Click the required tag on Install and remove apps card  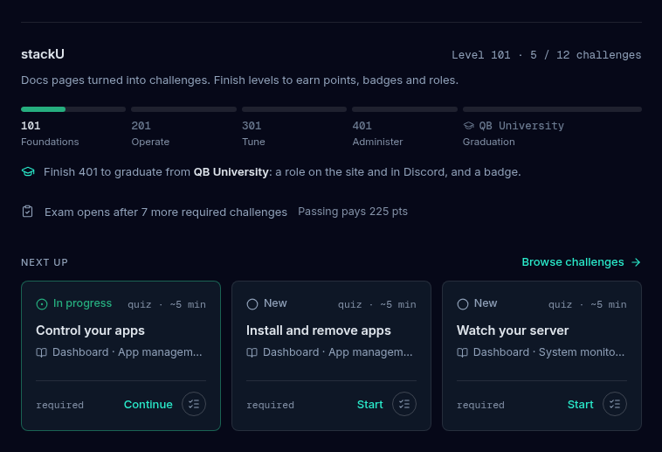(x=270, y=405)
